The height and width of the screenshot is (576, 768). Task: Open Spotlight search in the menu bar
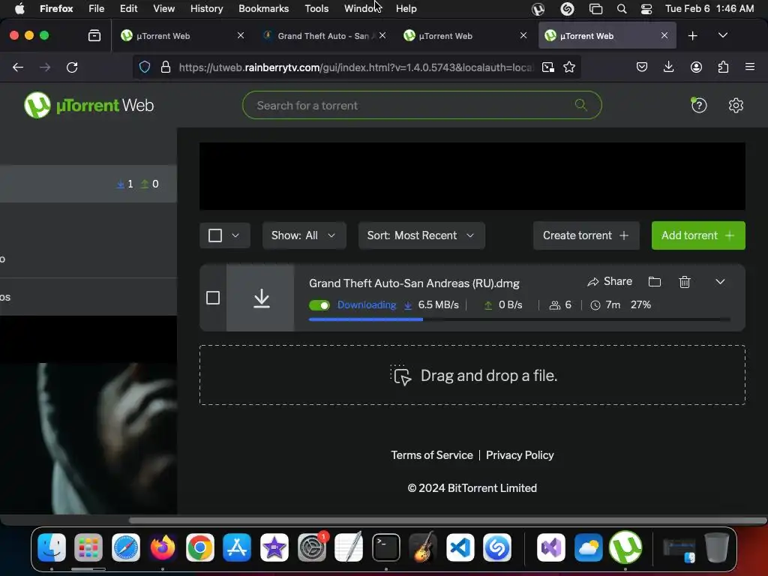click(622, 9)
